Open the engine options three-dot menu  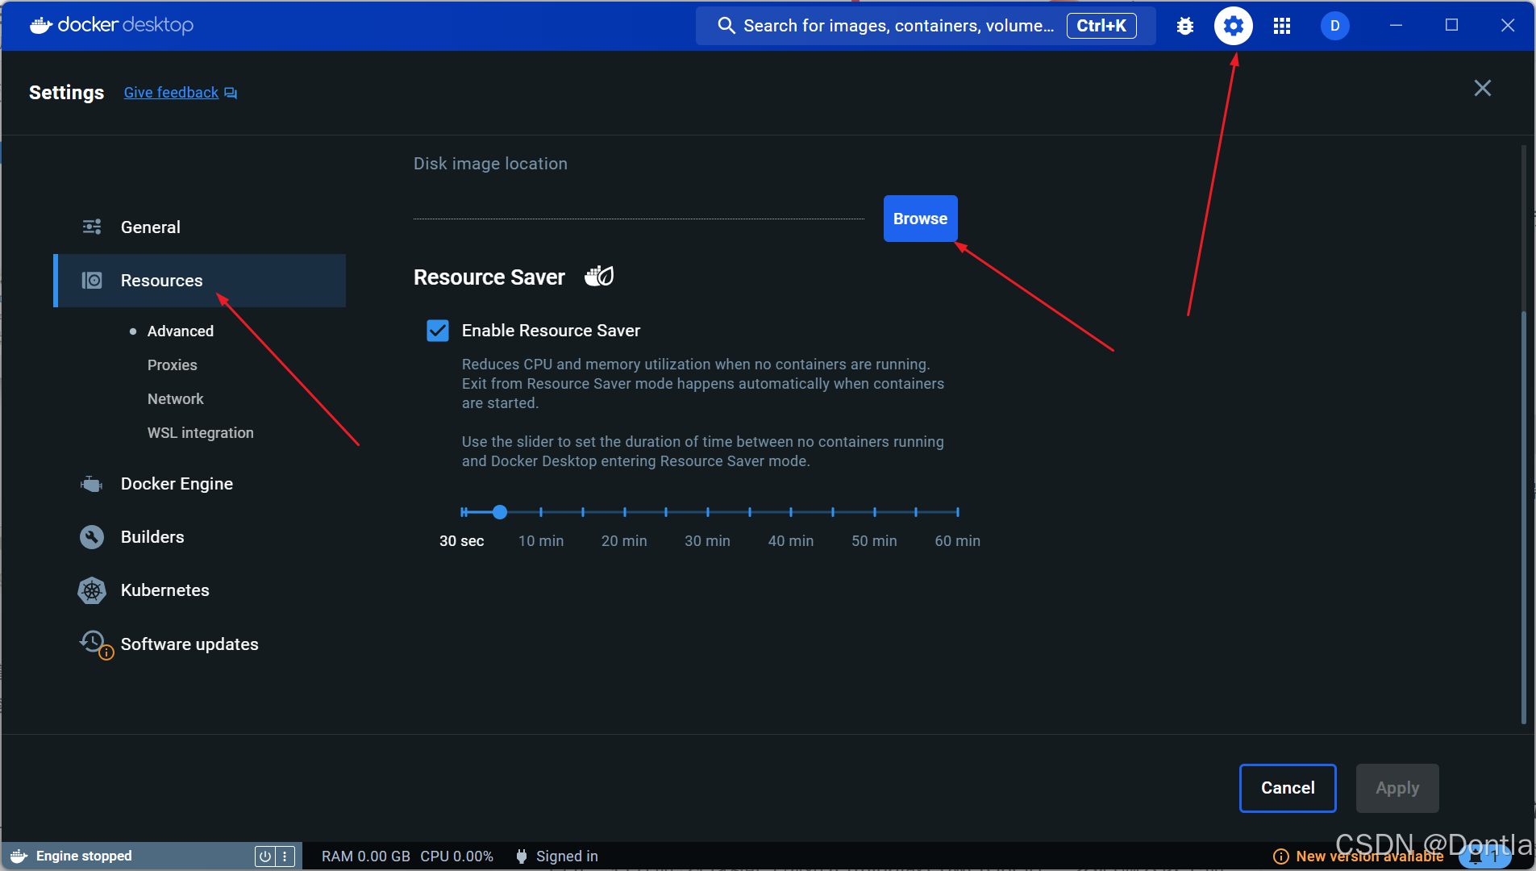coord(285,856)
